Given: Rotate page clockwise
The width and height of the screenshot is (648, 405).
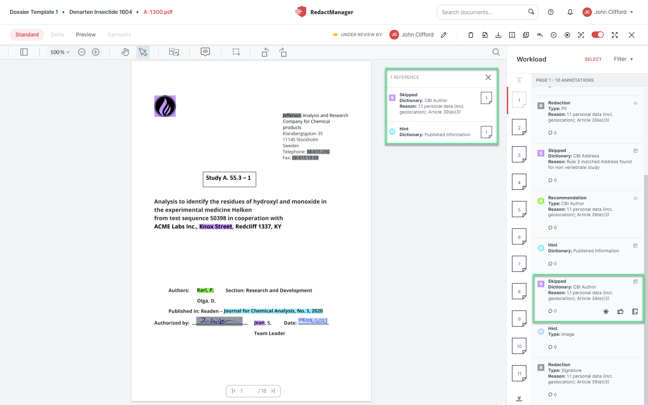Looking at the screenshot, I should tap(283, 52).
